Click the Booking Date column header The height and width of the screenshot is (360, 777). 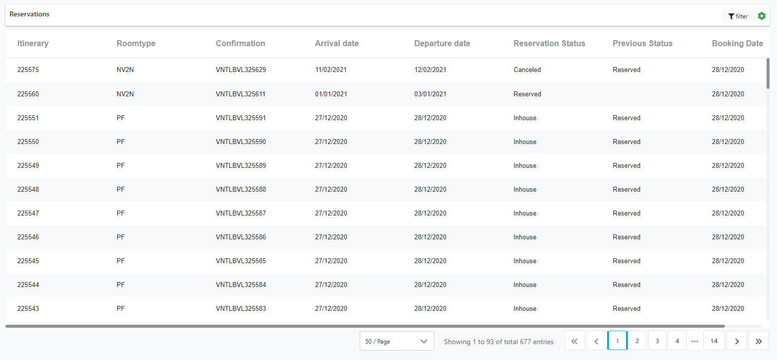(x=737, y=43)
